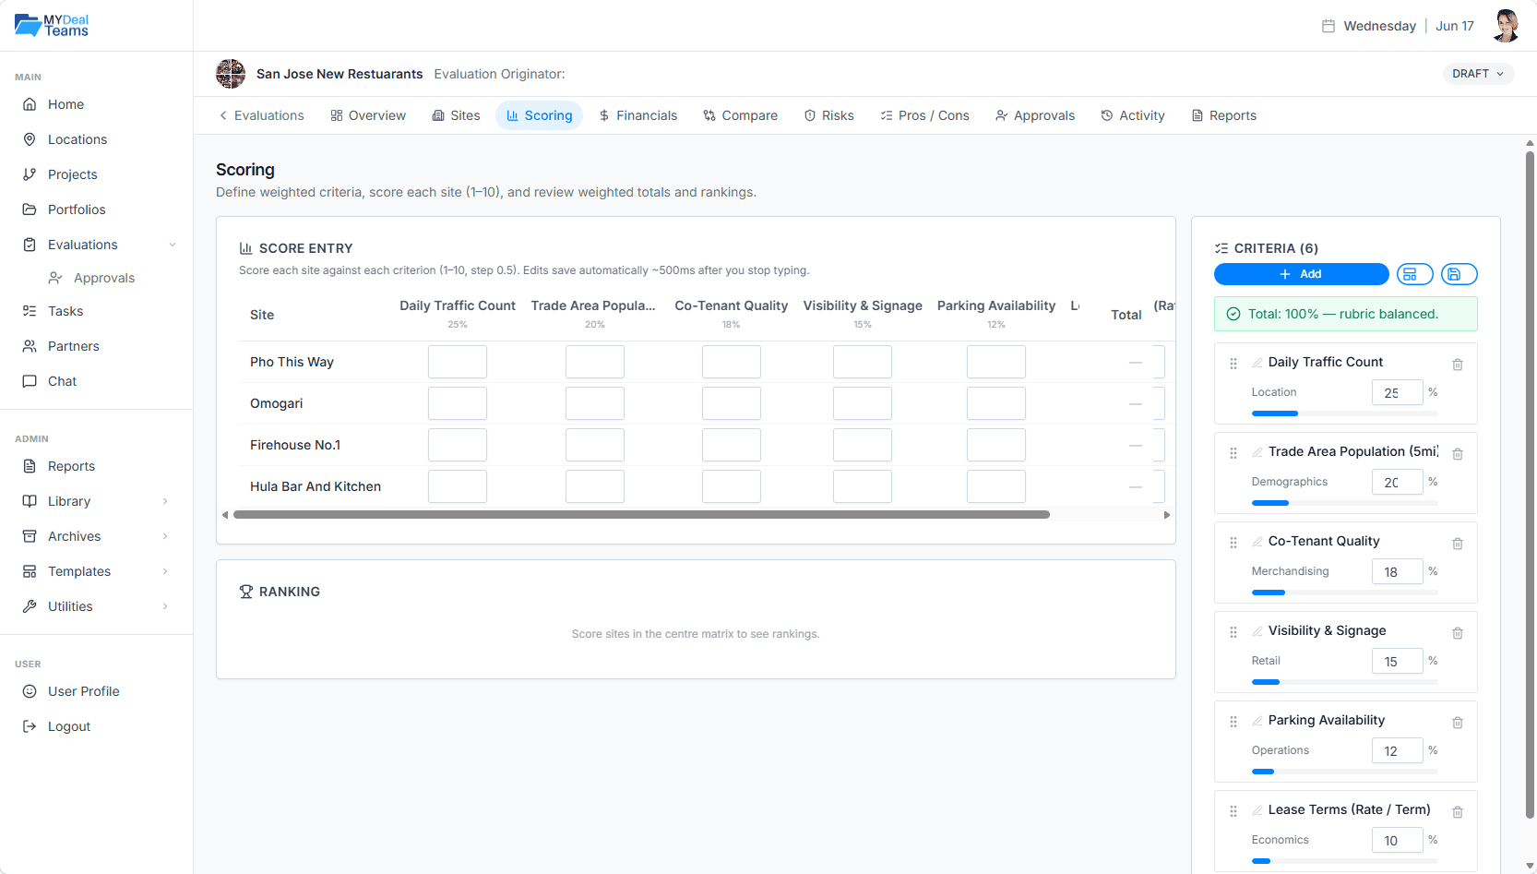This screenshot has height=874, width=1537.
Task: Delete the Trade Area Population criterion
Action: 1458,454
